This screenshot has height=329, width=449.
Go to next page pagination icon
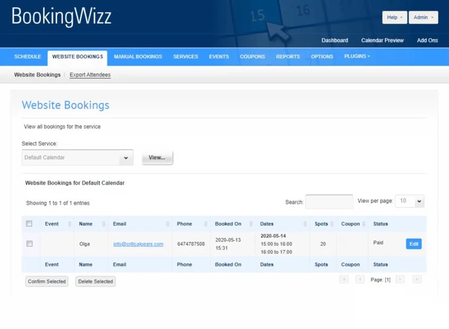[400, 279]
